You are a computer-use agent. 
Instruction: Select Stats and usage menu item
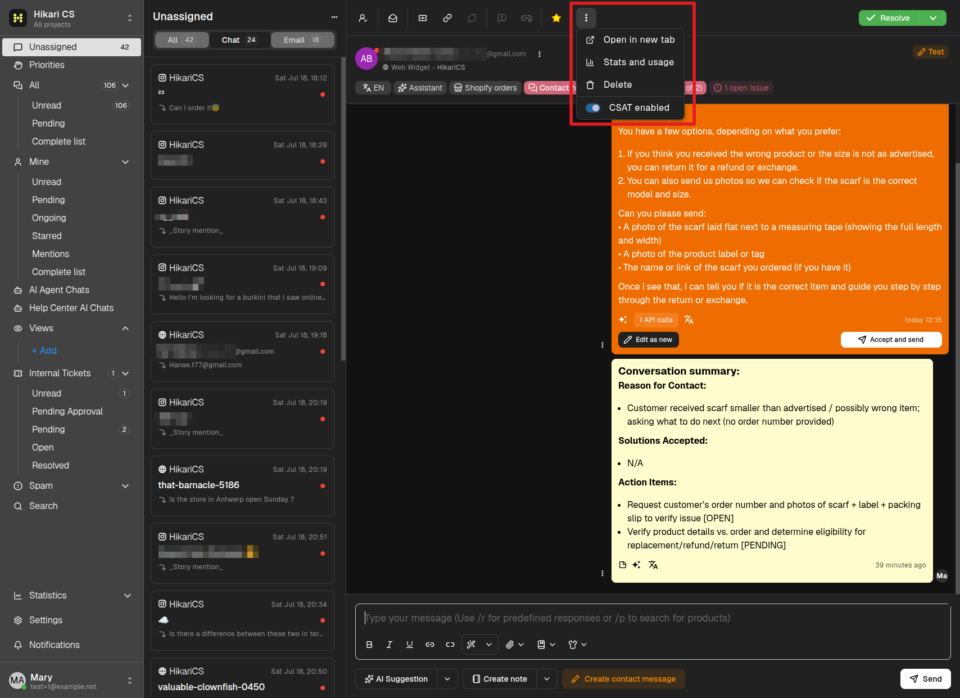pyautogui.click(x=630, y=62)
